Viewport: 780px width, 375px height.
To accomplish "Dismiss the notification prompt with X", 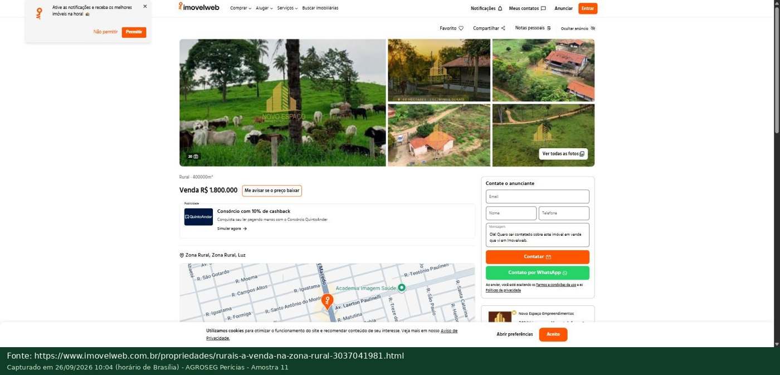I will coord(145,7).
